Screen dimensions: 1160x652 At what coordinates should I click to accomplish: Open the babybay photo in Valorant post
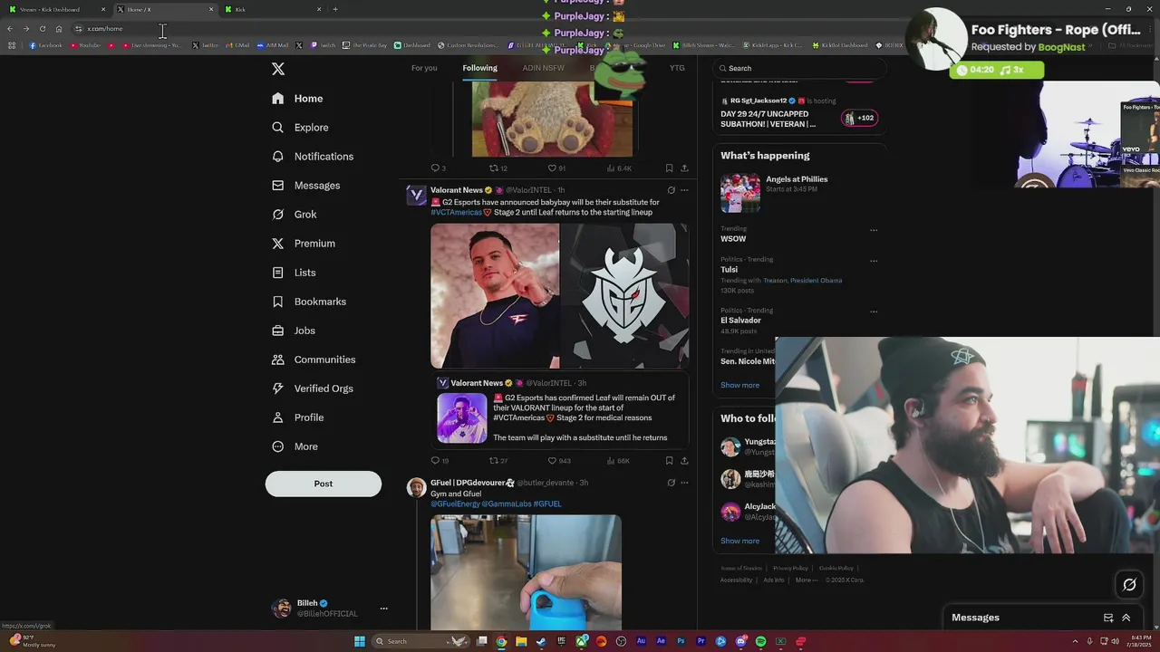495,296
